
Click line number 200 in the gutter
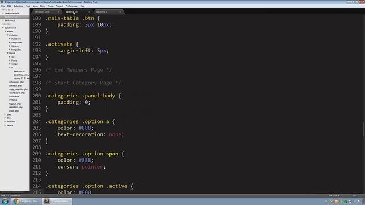(36, 96)
